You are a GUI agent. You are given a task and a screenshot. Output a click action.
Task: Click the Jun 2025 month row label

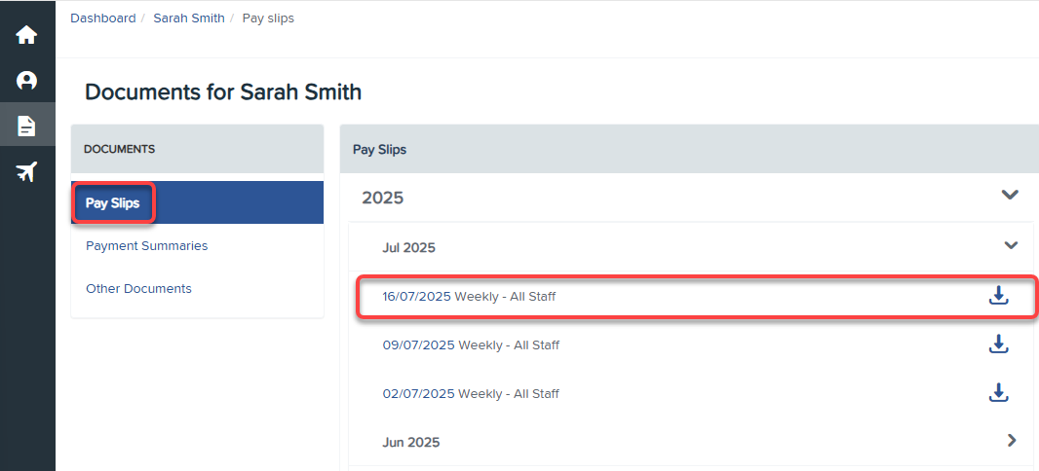(411, 442)
